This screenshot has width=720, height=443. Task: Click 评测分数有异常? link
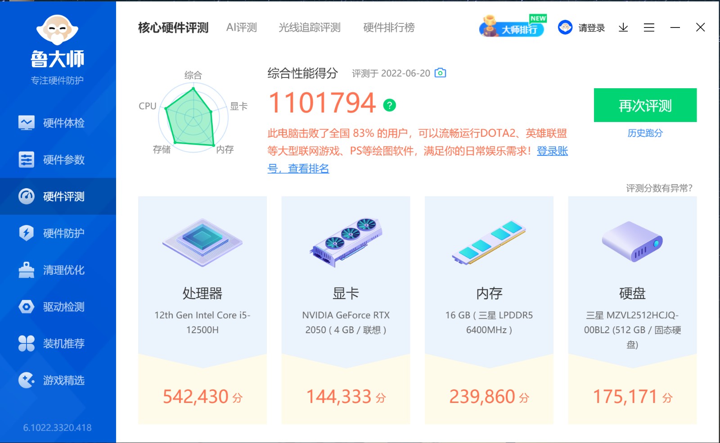click(x=659, y=188)
